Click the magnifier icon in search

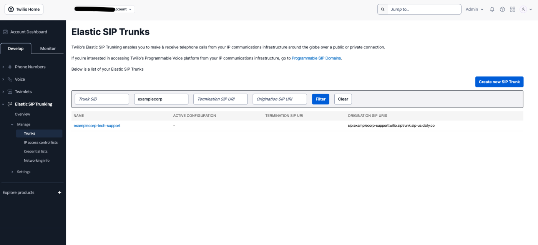383,9
